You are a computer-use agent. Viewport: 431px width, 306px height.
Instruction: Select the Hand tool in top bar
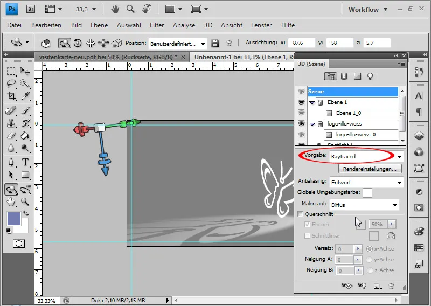click(115, 9)
